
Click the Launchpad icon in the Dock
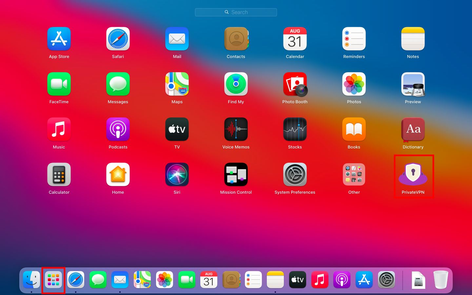(x=53, y=280)
